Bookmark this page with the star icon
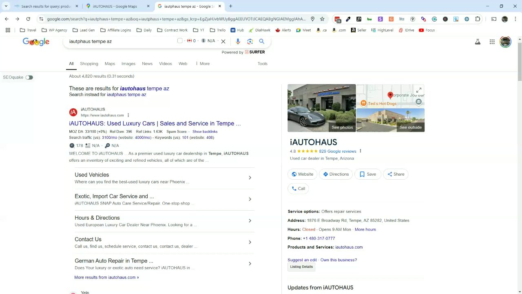The image size is (522, 294). pos(322,19)
